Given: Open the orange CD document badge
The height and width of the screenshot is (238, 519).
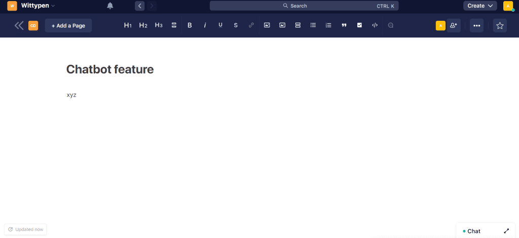Looking at the screenshot, I should click(x=33, y=26).
